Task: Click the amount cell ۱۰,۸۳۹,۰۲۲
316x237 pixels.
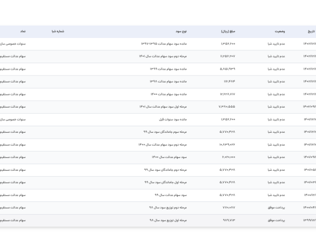Action: point(228,145)
